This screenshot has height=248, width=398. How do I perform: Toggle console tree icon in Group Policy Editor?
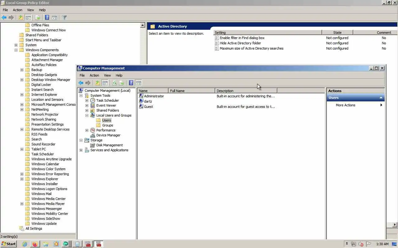click(x=28, y=18)
